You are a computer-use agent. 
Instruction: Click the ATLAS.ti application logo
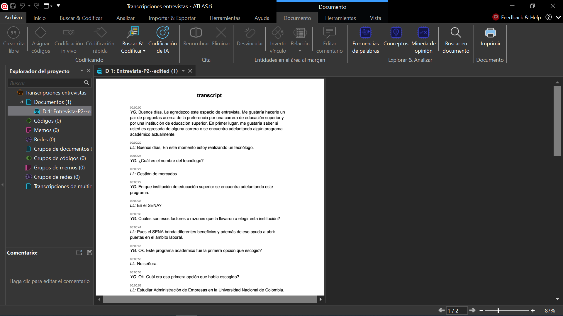click(x=4, y=6)
